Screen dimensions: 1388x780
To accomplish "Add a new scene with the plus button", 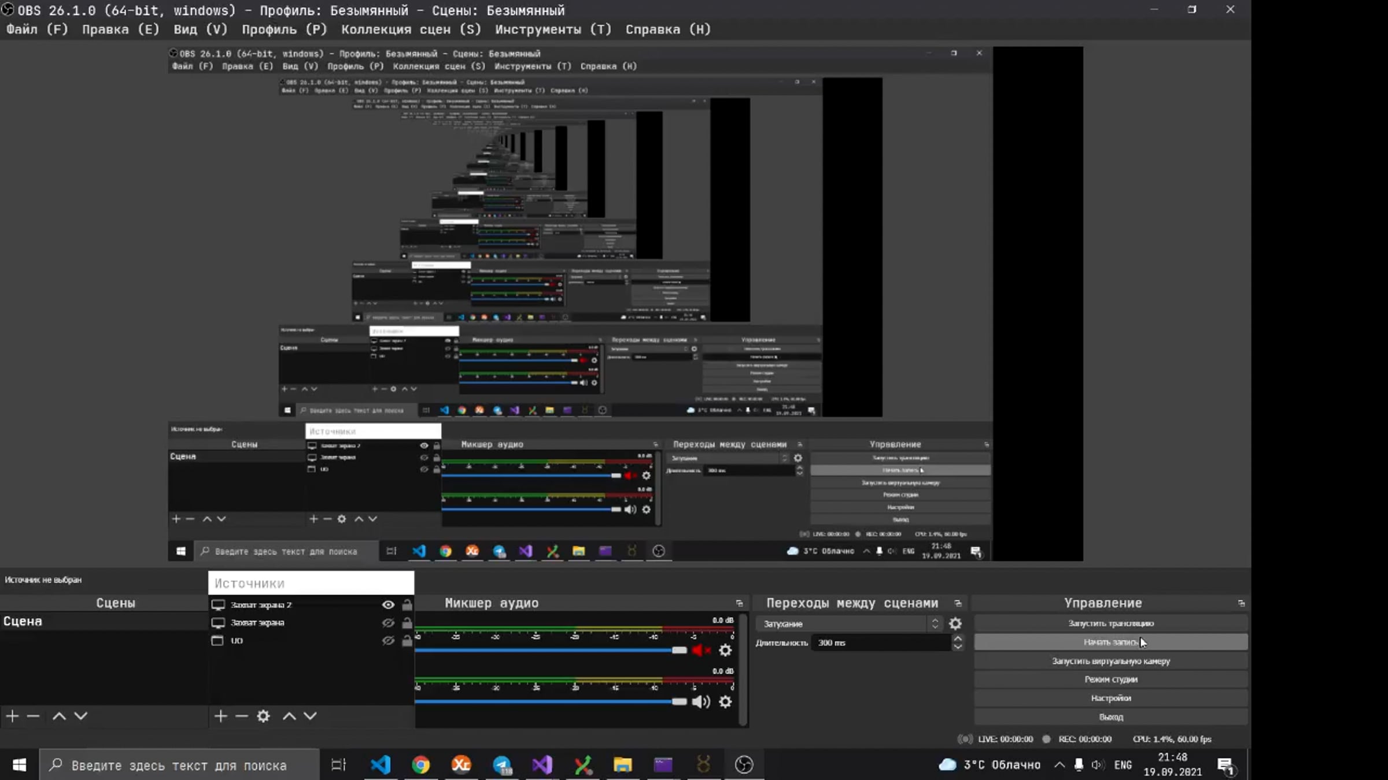I will pos(12,716).
